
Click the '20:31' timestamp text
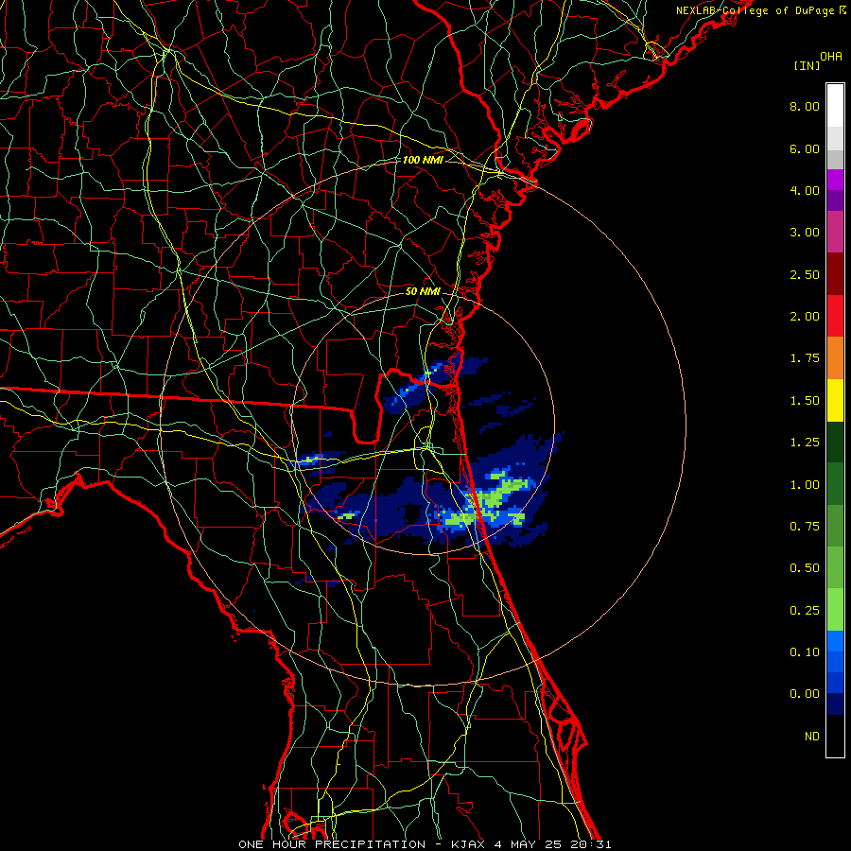[x=590, y=844]
